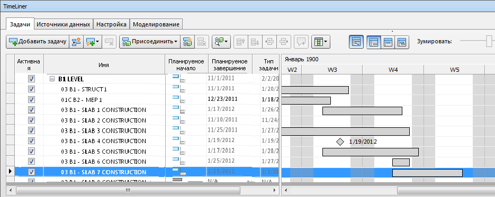The height and width of the screenshot is (197, 495).
Task: Click status icon in SLAB 2 row
Action: click(x=179, y=119)
